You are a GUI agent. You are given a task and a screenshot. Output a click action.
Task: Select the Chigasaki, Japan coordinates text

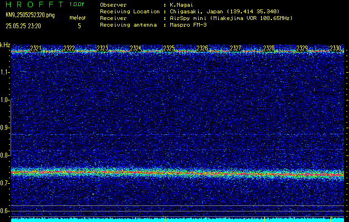[x=225, y=11]
